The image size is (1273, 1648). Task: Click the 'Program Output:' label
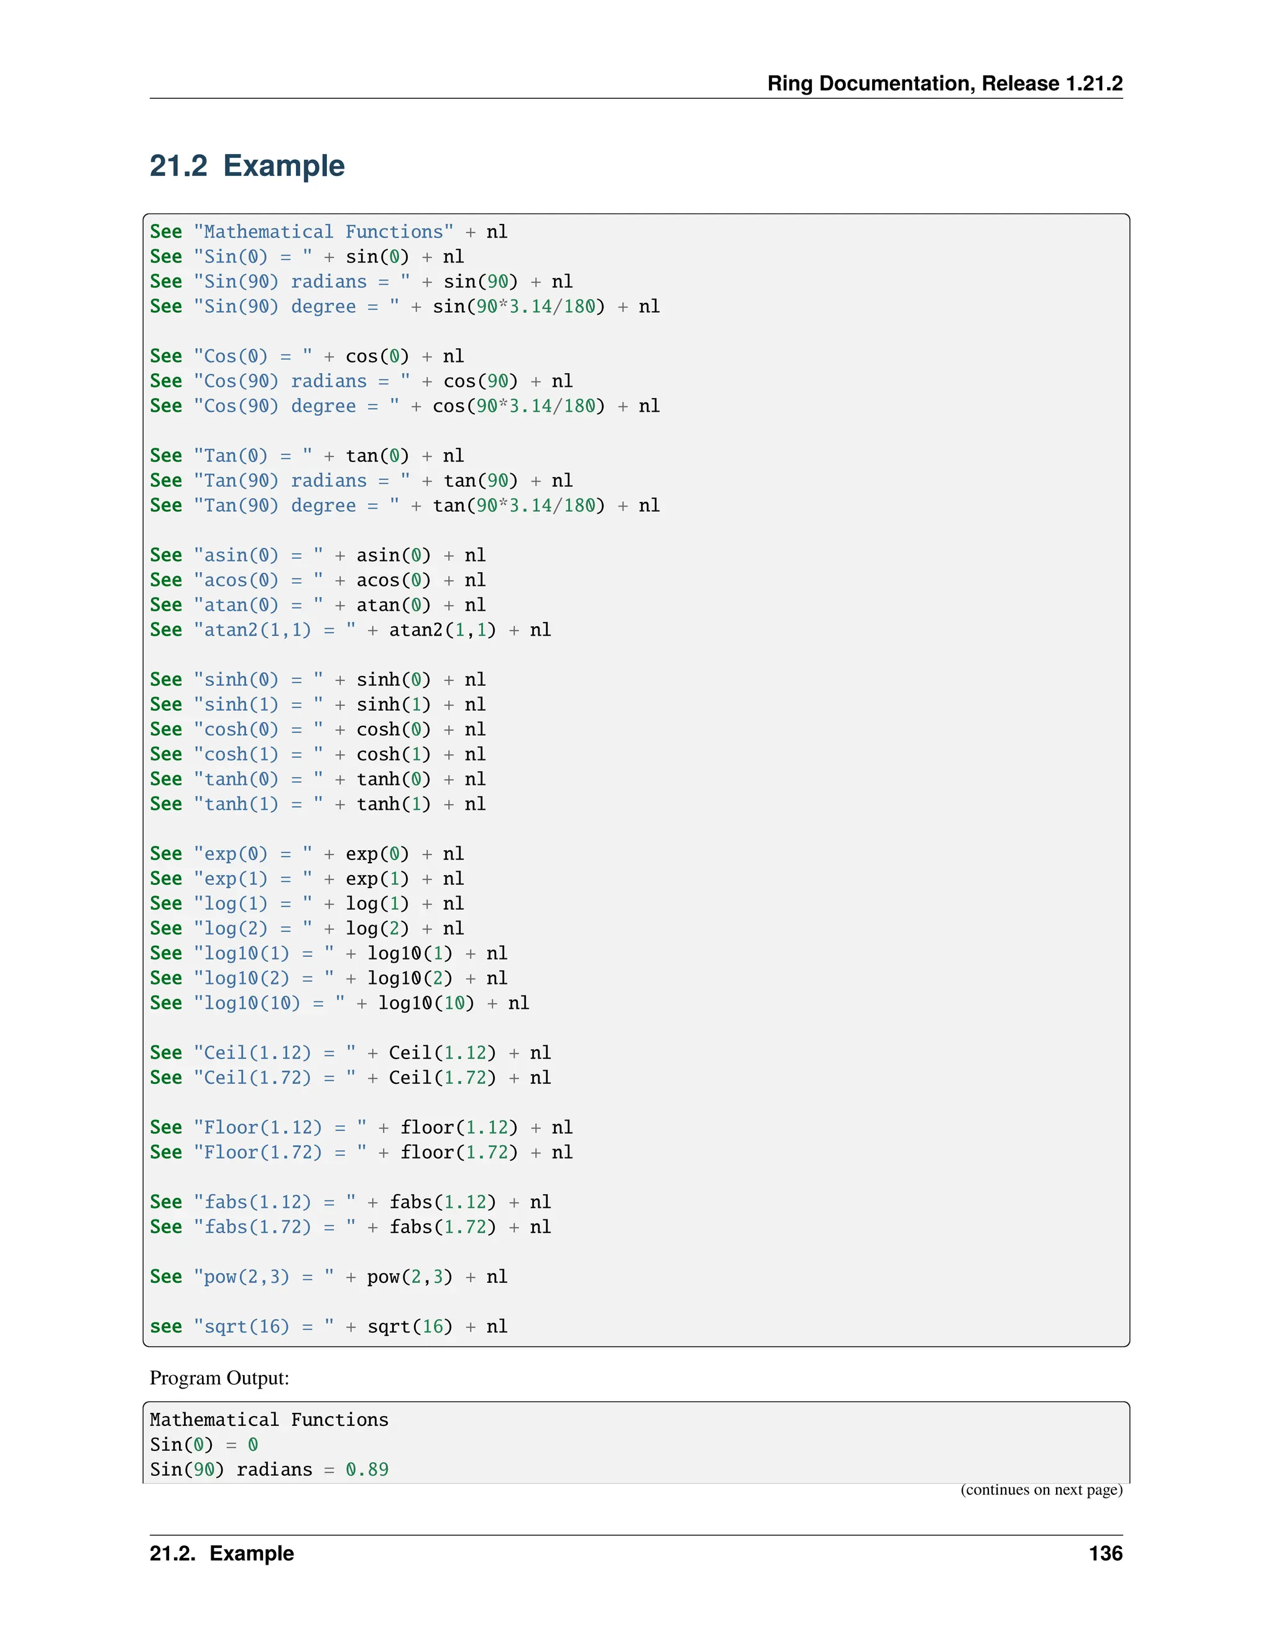click(x=219, y=1378)
